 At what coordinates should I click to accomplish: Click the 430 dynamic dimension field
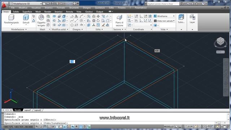[157, 51]
